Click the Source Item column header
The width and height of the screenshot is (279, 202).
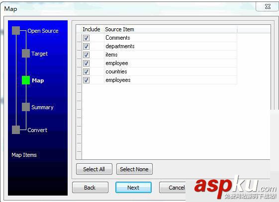tap(171, 29)
